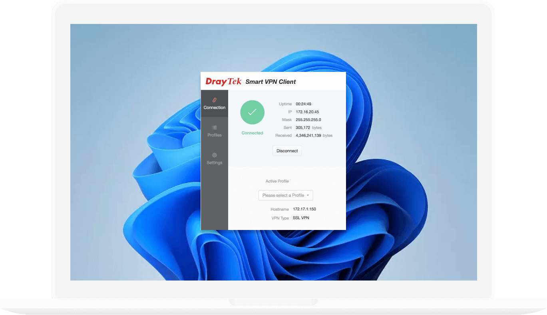Click the green 'Connected' status text
Screen dimensions: 547x315
(252, 133)
